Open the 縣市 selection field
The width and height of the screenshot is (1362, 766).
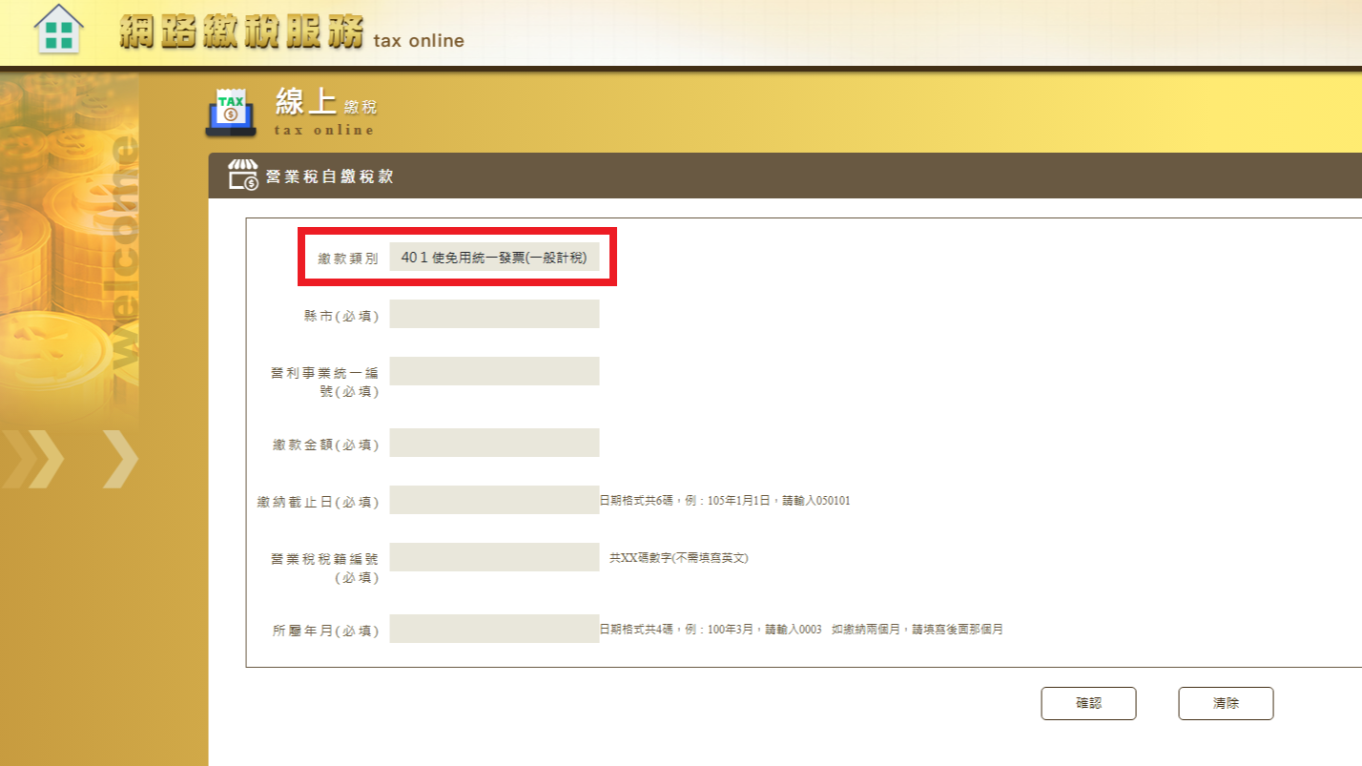point(494,314)
